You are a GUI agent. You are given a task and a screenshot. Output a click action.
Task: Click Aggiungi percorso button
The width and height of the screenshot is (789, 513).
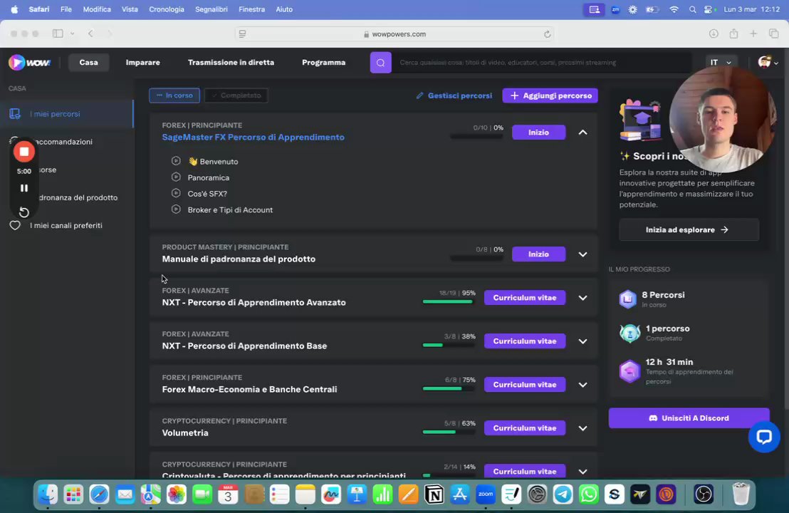point(550,95)
